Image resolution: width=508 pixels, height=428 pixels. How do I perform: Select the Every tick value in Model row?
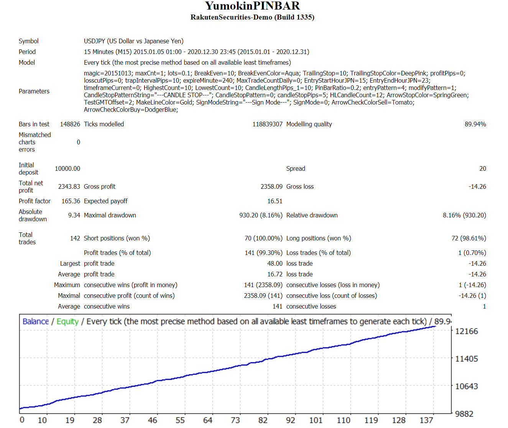[187, 62]
